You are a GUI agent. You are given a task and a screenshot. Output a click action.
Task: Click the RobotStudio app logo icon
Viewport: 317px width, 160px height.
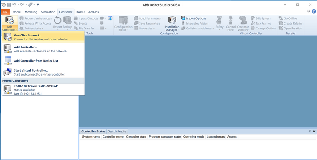(x=4, y=4)
